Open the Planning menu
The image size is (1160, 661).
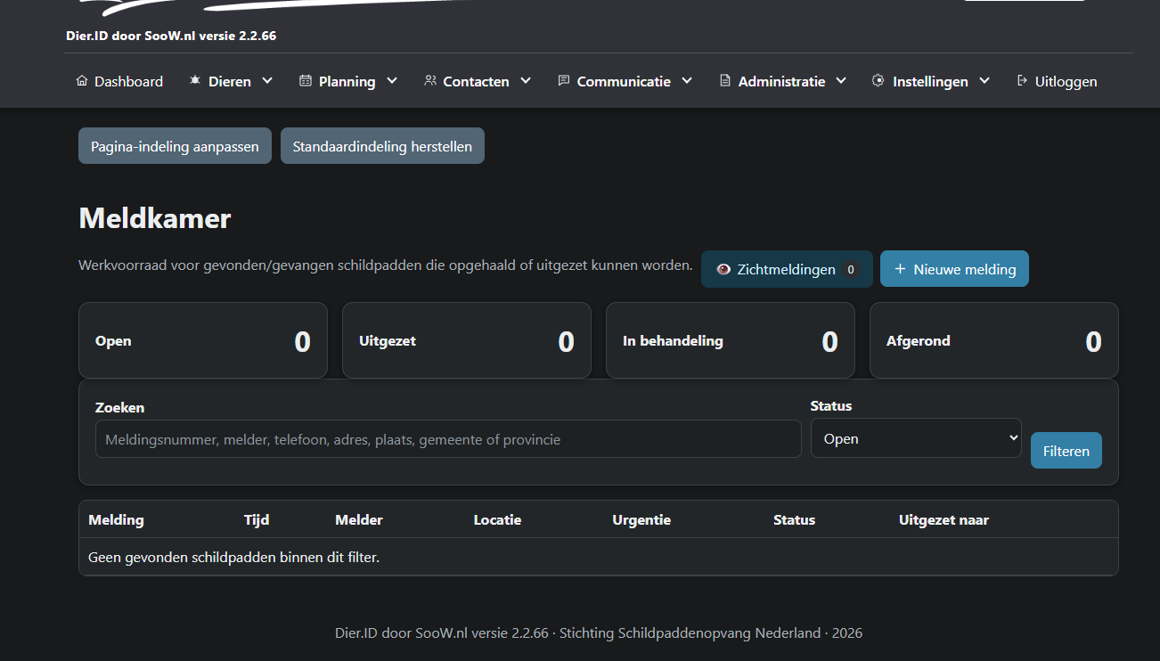[348, 81]
